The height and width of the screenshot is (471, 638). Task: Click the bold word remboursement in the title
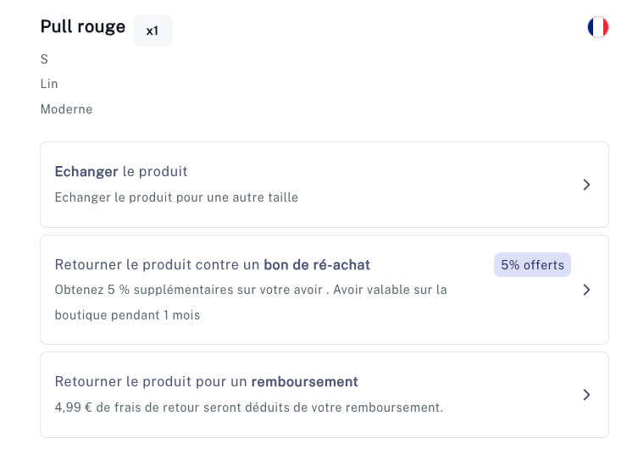[x=305, y=381]
